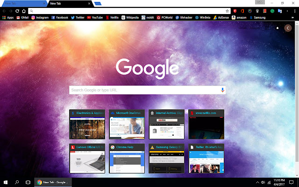Open the round color wheel extension

click(250, 11)
